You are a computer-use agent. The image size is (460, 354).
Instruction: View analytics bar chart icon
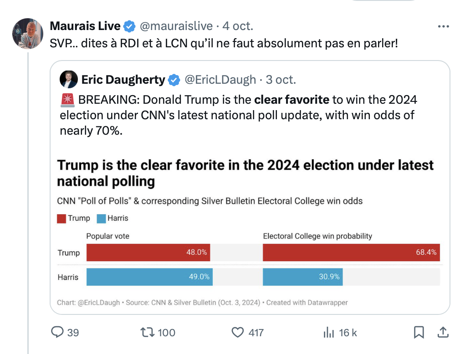328,333
